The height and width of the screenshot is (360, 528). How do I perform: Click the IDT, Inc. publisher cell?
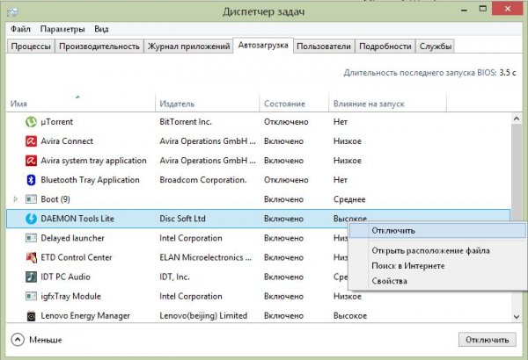pos(174,277)
